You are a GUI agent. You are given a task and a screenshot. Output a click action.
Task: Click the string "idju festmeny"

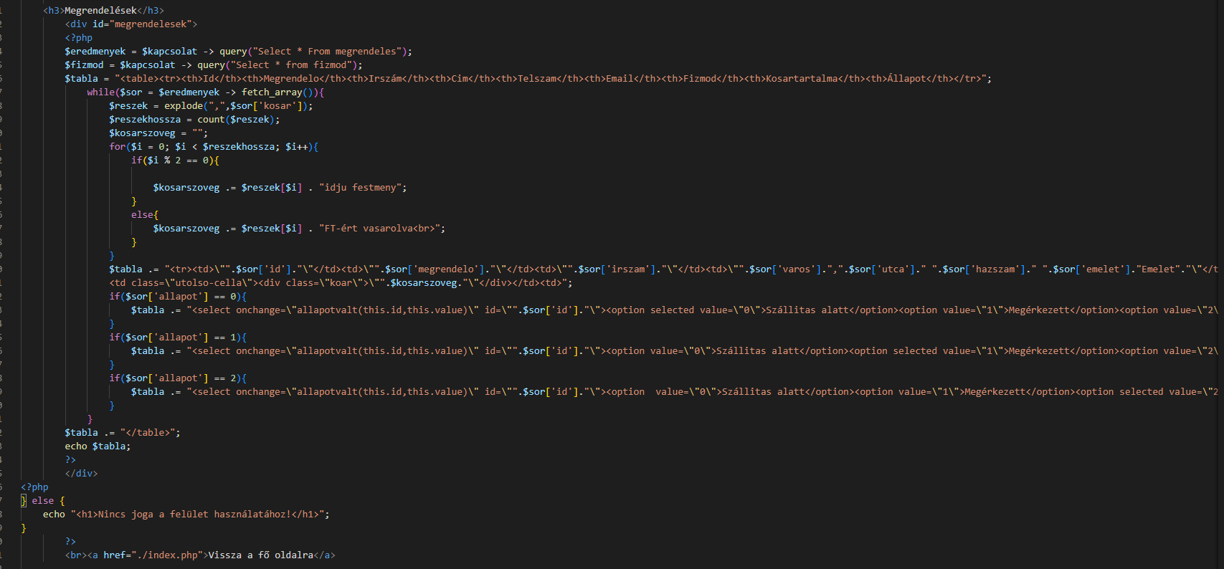point(360,188)
